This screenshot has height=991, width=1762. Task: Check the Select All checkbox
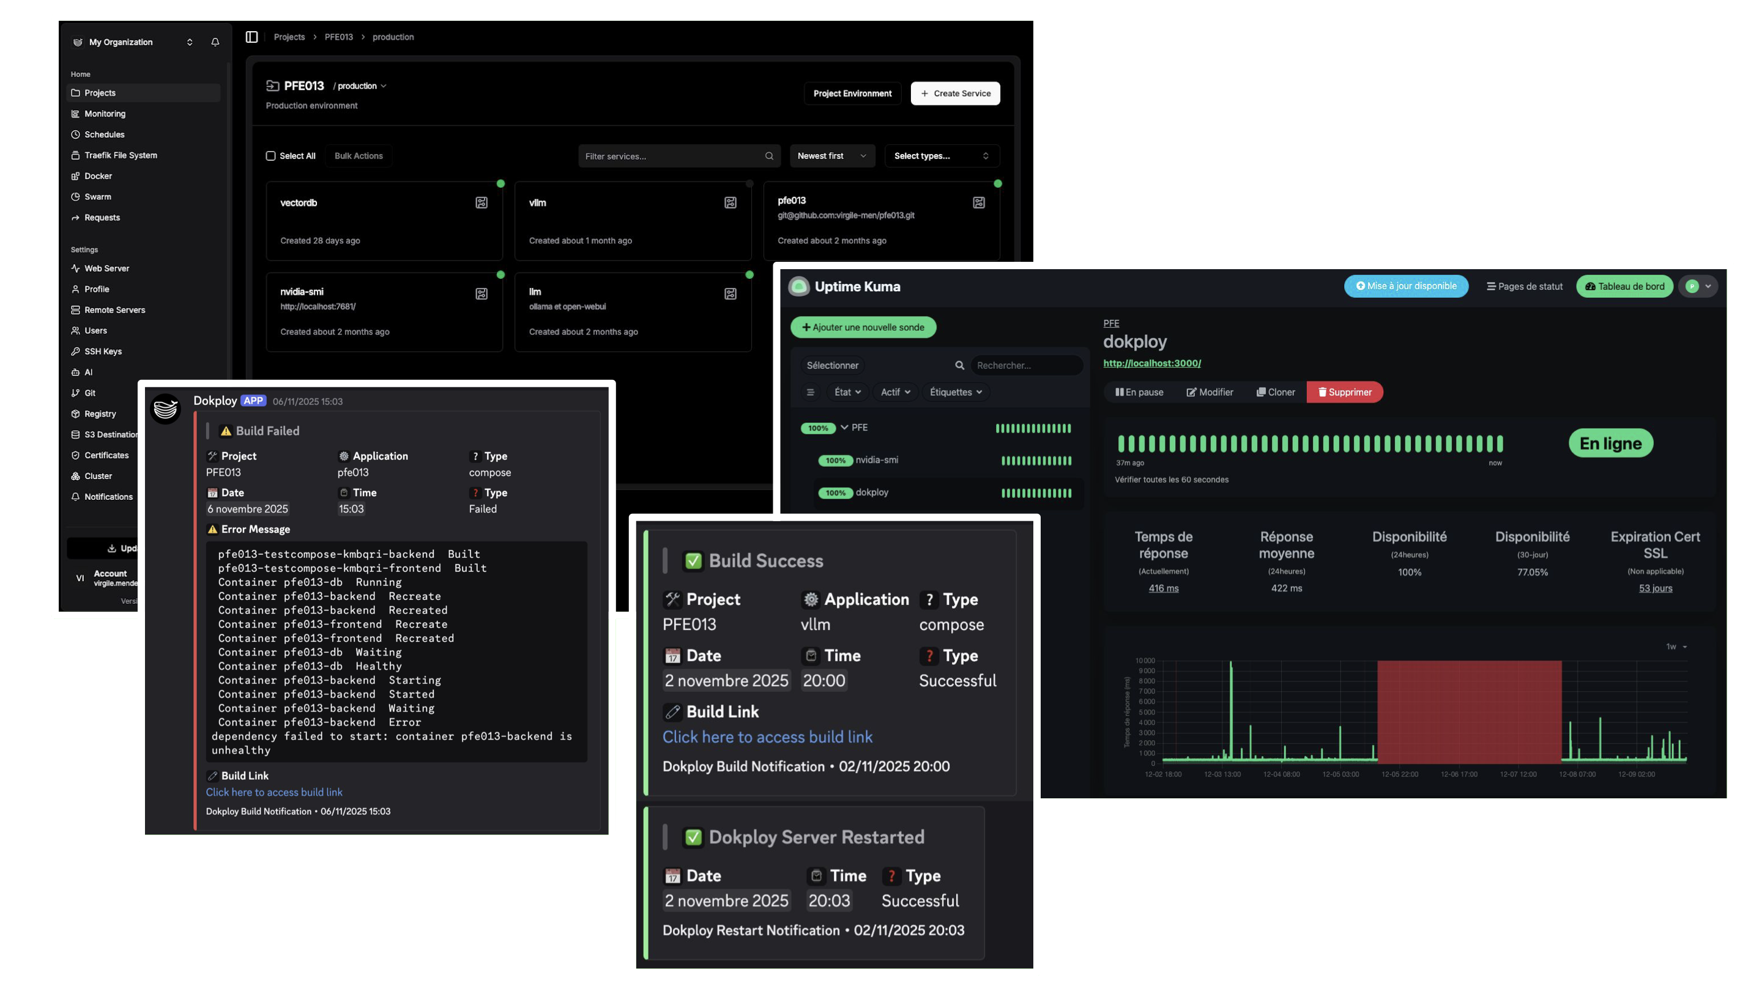(271, 156)
